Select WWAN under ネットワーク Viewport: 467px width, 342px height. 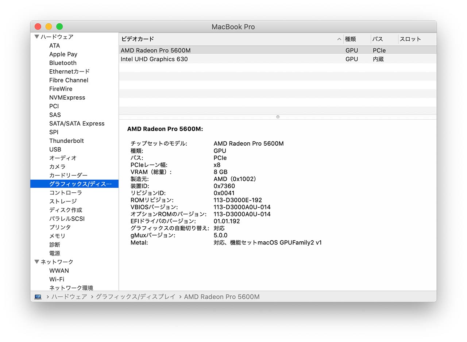[59, 270]
